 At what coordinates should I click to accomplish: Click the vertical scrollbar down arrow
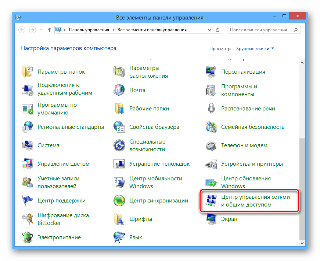pyautogui.click(x=302, y=243)
